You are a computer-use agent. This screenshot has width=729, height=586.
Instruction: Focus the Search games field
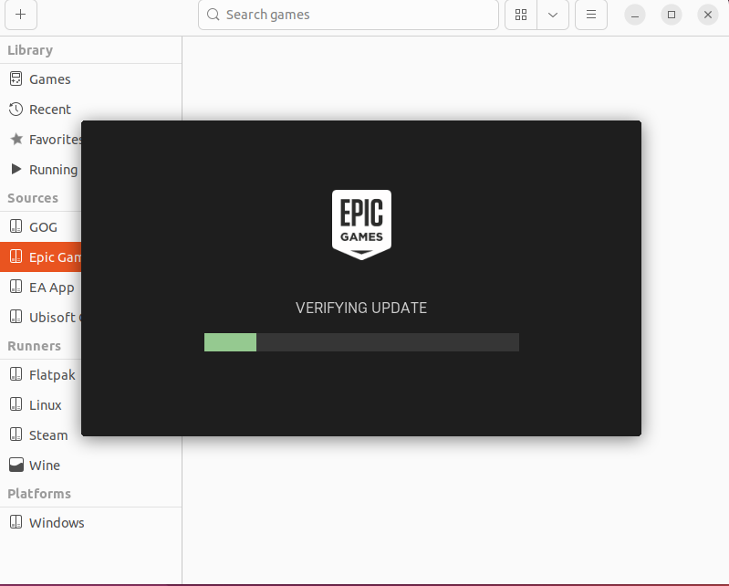349,15
